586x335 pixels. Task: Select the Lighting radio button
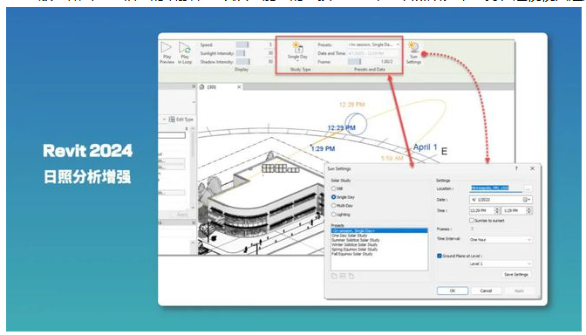[333, 215]
